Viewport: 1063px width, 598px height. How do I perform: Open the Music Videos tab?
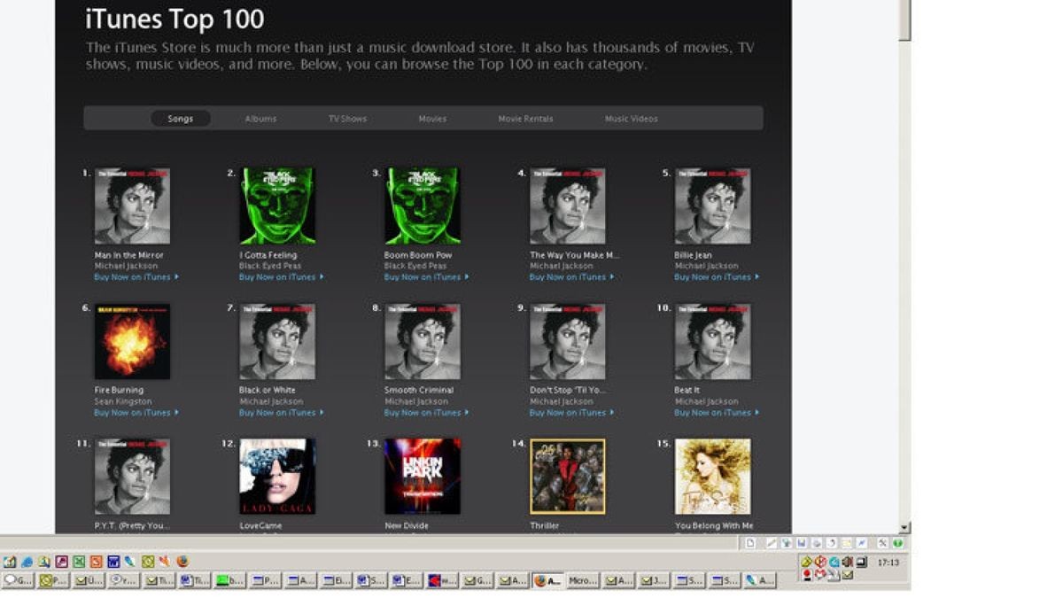(x=631, y=119)
